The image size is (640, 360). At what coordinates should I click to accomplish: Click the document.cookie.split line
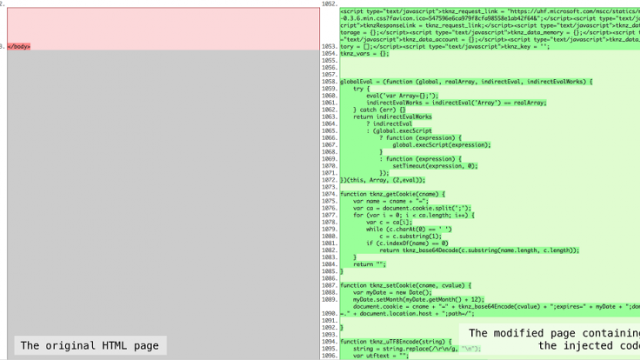point(412,208)
